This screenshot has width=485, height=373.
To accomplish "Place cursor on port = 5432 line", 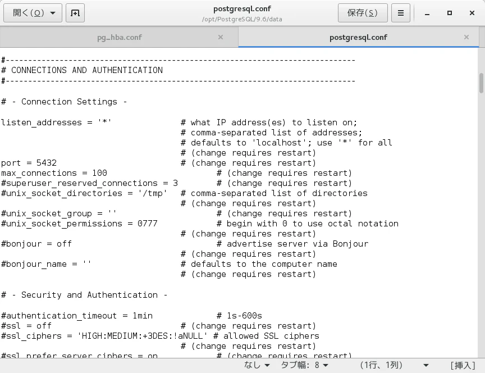I will click(29, 163).
